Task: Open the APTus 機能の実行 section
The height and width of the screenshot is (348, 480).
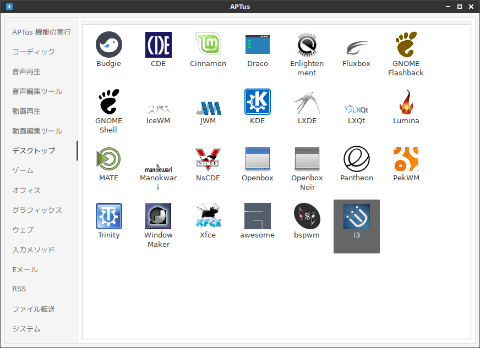Action: coord(41,32)
